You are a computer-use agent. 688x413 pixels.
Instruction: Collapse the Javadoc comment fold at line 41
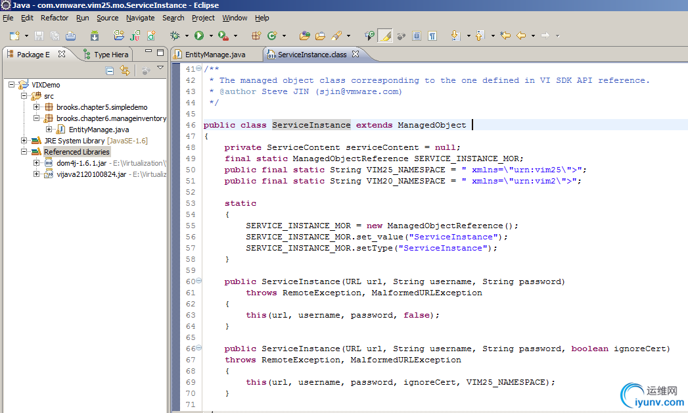(x=199, y=69)
